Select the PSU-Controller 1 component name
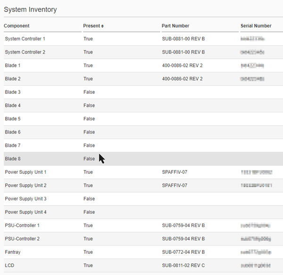This screenshot has width=283, height=275. [22, 226]
